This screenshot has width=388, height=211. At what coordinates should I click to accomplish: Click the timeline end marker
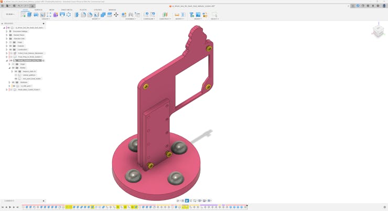[x=246, y=207]
